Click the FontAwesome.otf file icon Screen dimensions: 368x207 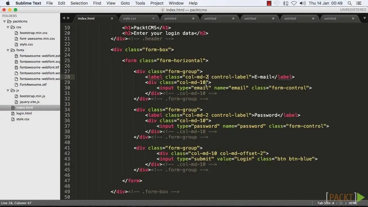(17, 85)
